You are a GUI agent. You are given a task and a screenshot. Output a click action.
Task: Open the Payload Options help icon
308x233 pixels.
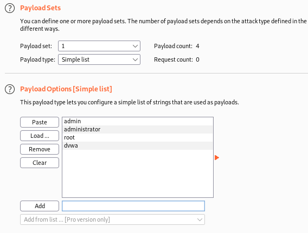10,89
